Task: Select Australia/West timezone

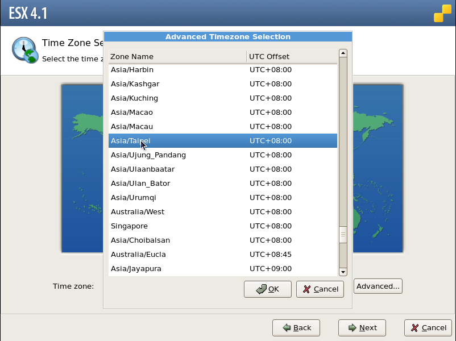Action: tap(223, 212)
